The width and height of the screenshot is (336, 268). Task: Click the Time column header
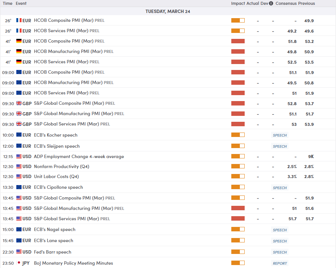[7, 3]
